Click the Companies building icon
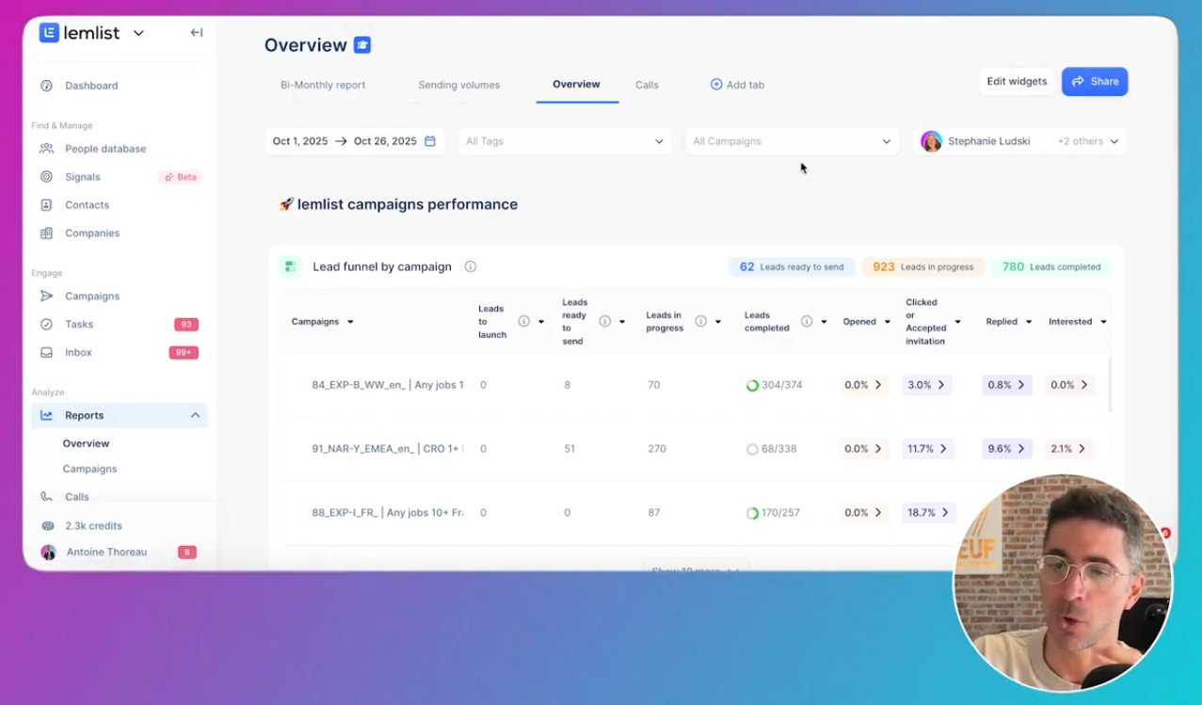Image resolution: width=1202 pixels, height=705 pixels. pyautogui.click(x=46, y=233)
